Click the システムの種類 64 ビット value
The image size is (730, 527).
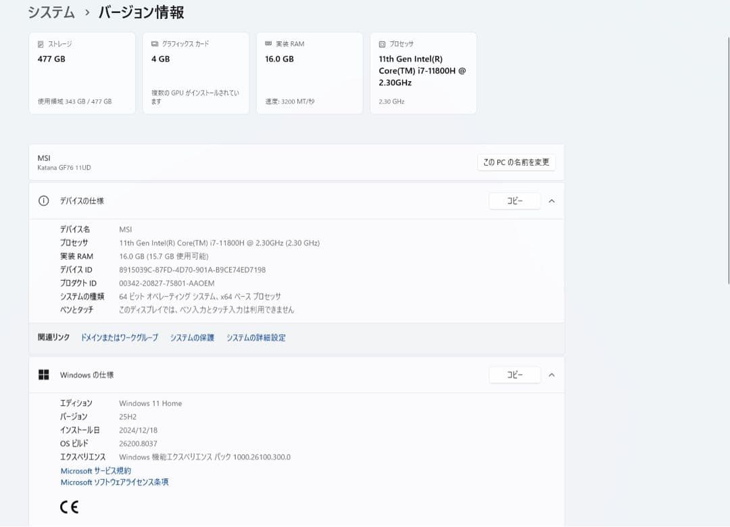tap(200, 296)
